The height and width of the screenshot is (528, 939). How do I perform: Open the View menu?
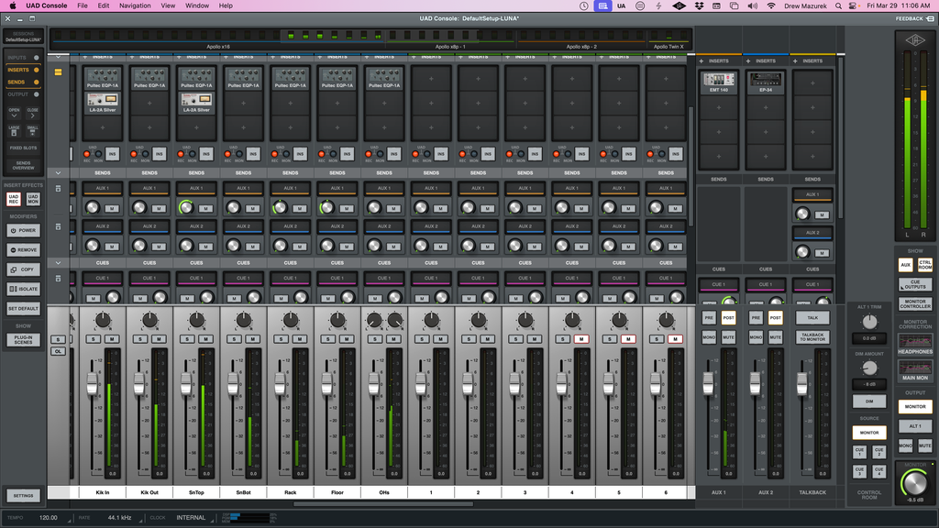point(169,6)
